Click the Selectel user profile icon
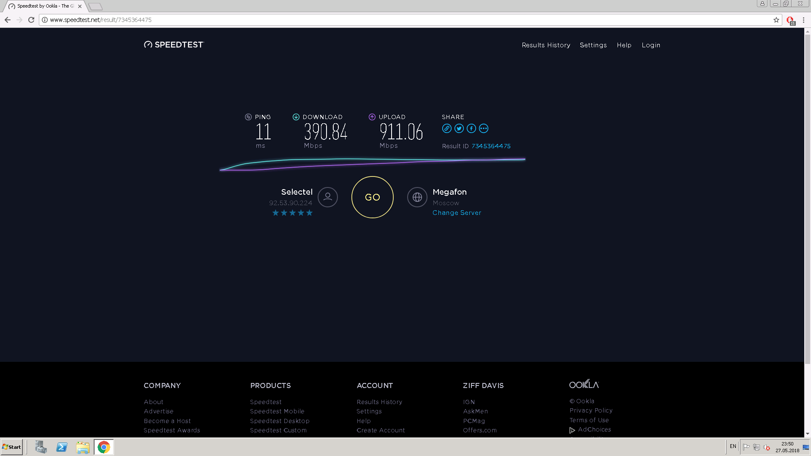The width and height of the screenshot is (811, 456). coord(328,197)
